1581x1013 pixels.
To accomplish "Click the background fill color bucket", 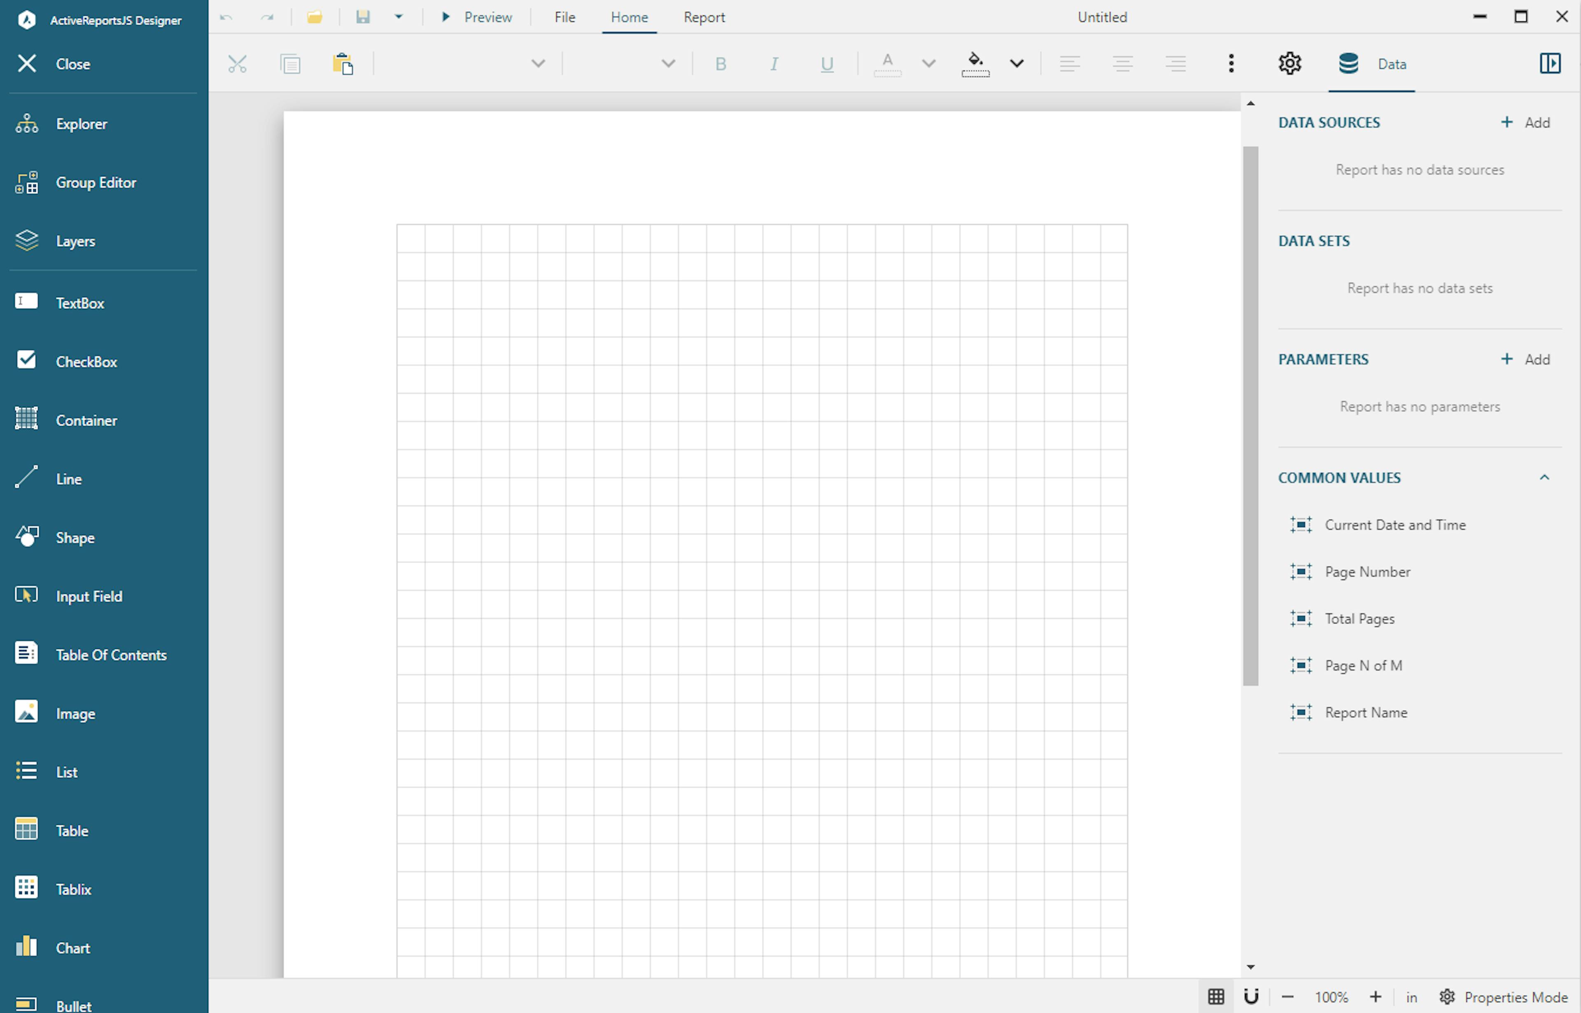I will (x=975, y=64).
